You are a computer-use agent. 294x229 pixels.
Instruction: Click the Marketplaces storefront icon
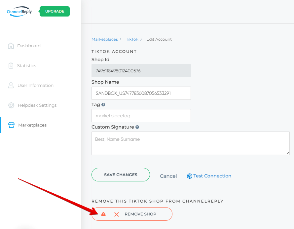pyautogui.click(x=11, y=125)
